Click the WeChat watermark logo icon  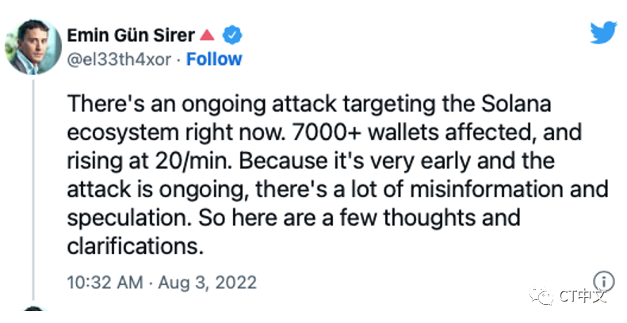(541, 296)
